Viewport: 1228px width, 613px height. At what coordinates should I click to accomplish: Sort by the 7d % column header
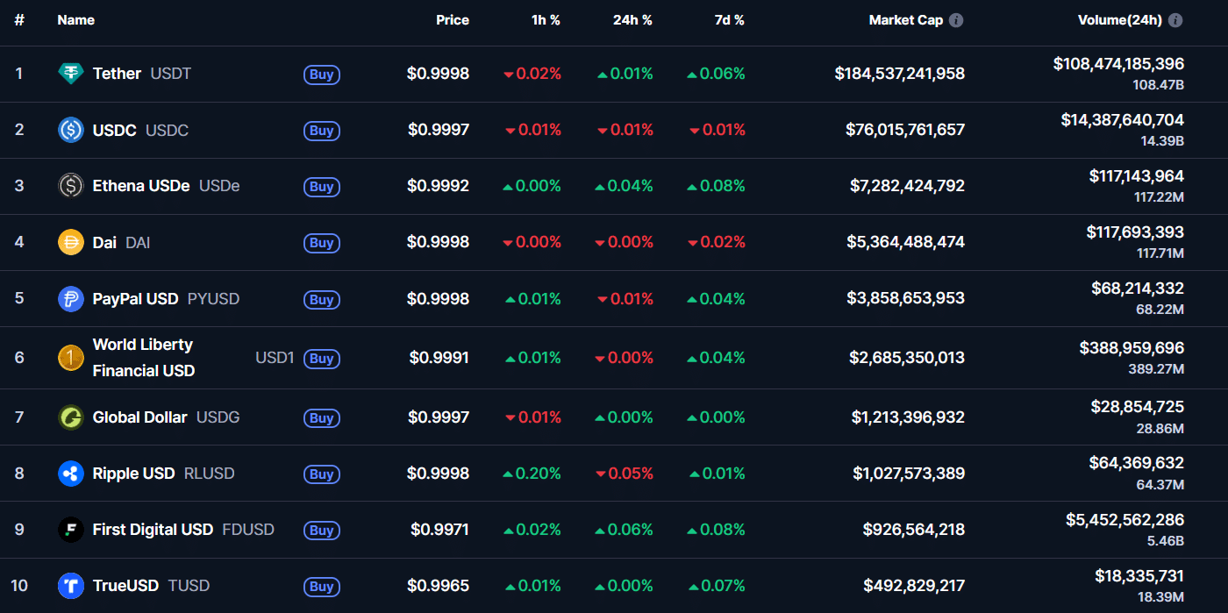point(730,20)
